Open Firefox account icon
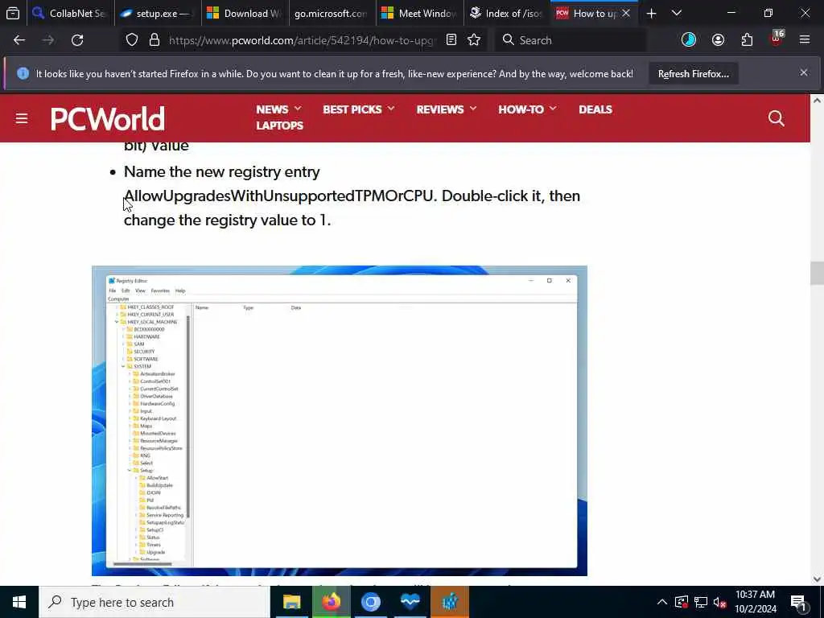The height and width of the screenshot is (618, 824). [718, 40]
